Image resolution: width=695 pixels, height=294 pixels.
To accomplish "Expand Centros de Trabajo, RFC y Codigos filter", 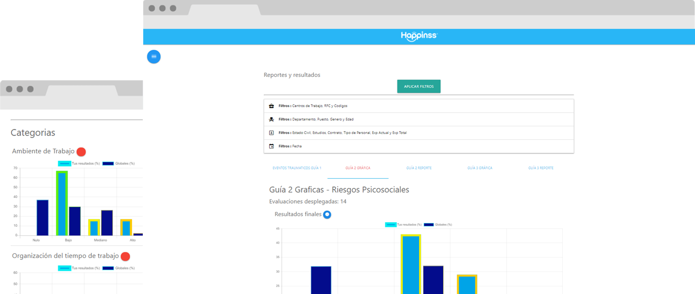I will click(419, 106).
